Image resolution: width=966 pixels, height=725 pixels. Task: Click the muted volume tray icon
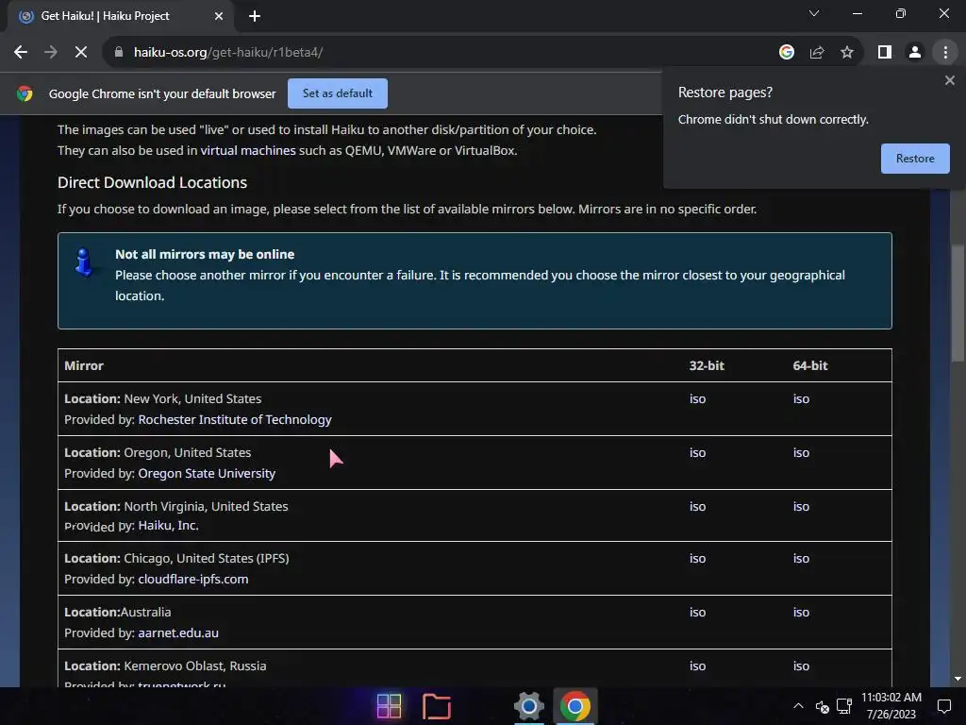pos(822,706)
